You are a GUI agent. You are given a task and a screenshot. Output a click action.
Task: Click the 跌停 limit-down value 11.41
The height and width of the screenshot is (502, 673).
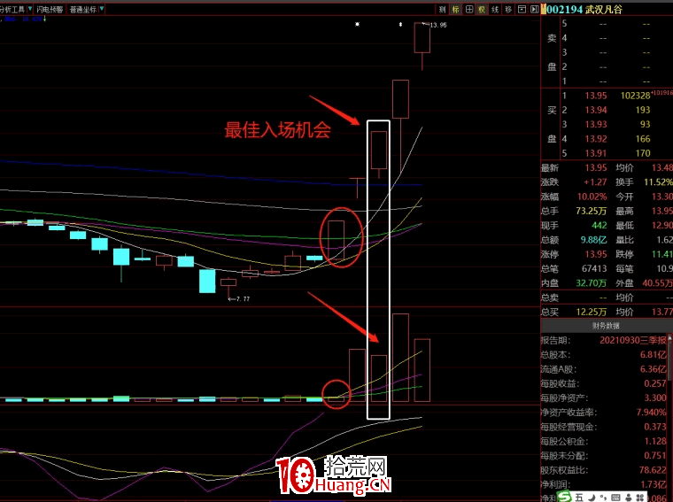tap(662, 254)
